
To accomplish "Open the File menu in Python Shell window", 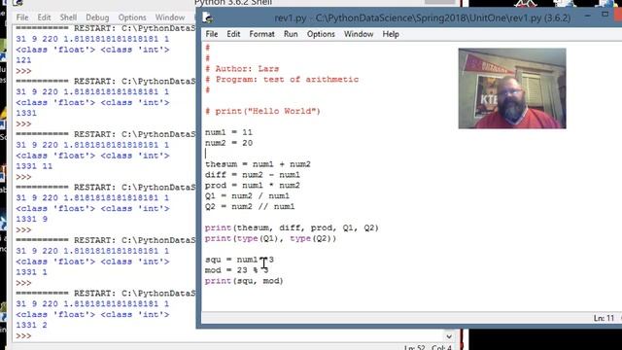I will coord(22,17).
